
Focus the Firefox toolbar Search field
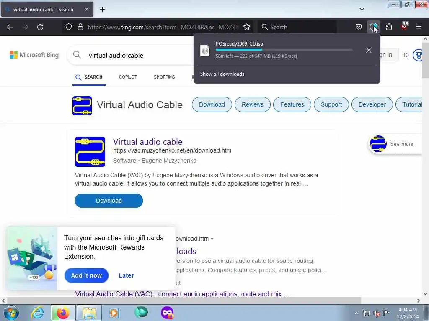pos(297,27)
